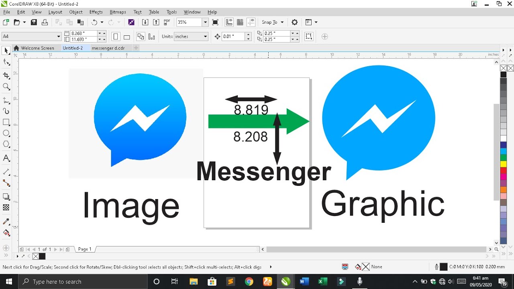514x289 pixels.
Task: Toggle Current Page layout button
Action: pyautogui.click(x=151, y=37)
